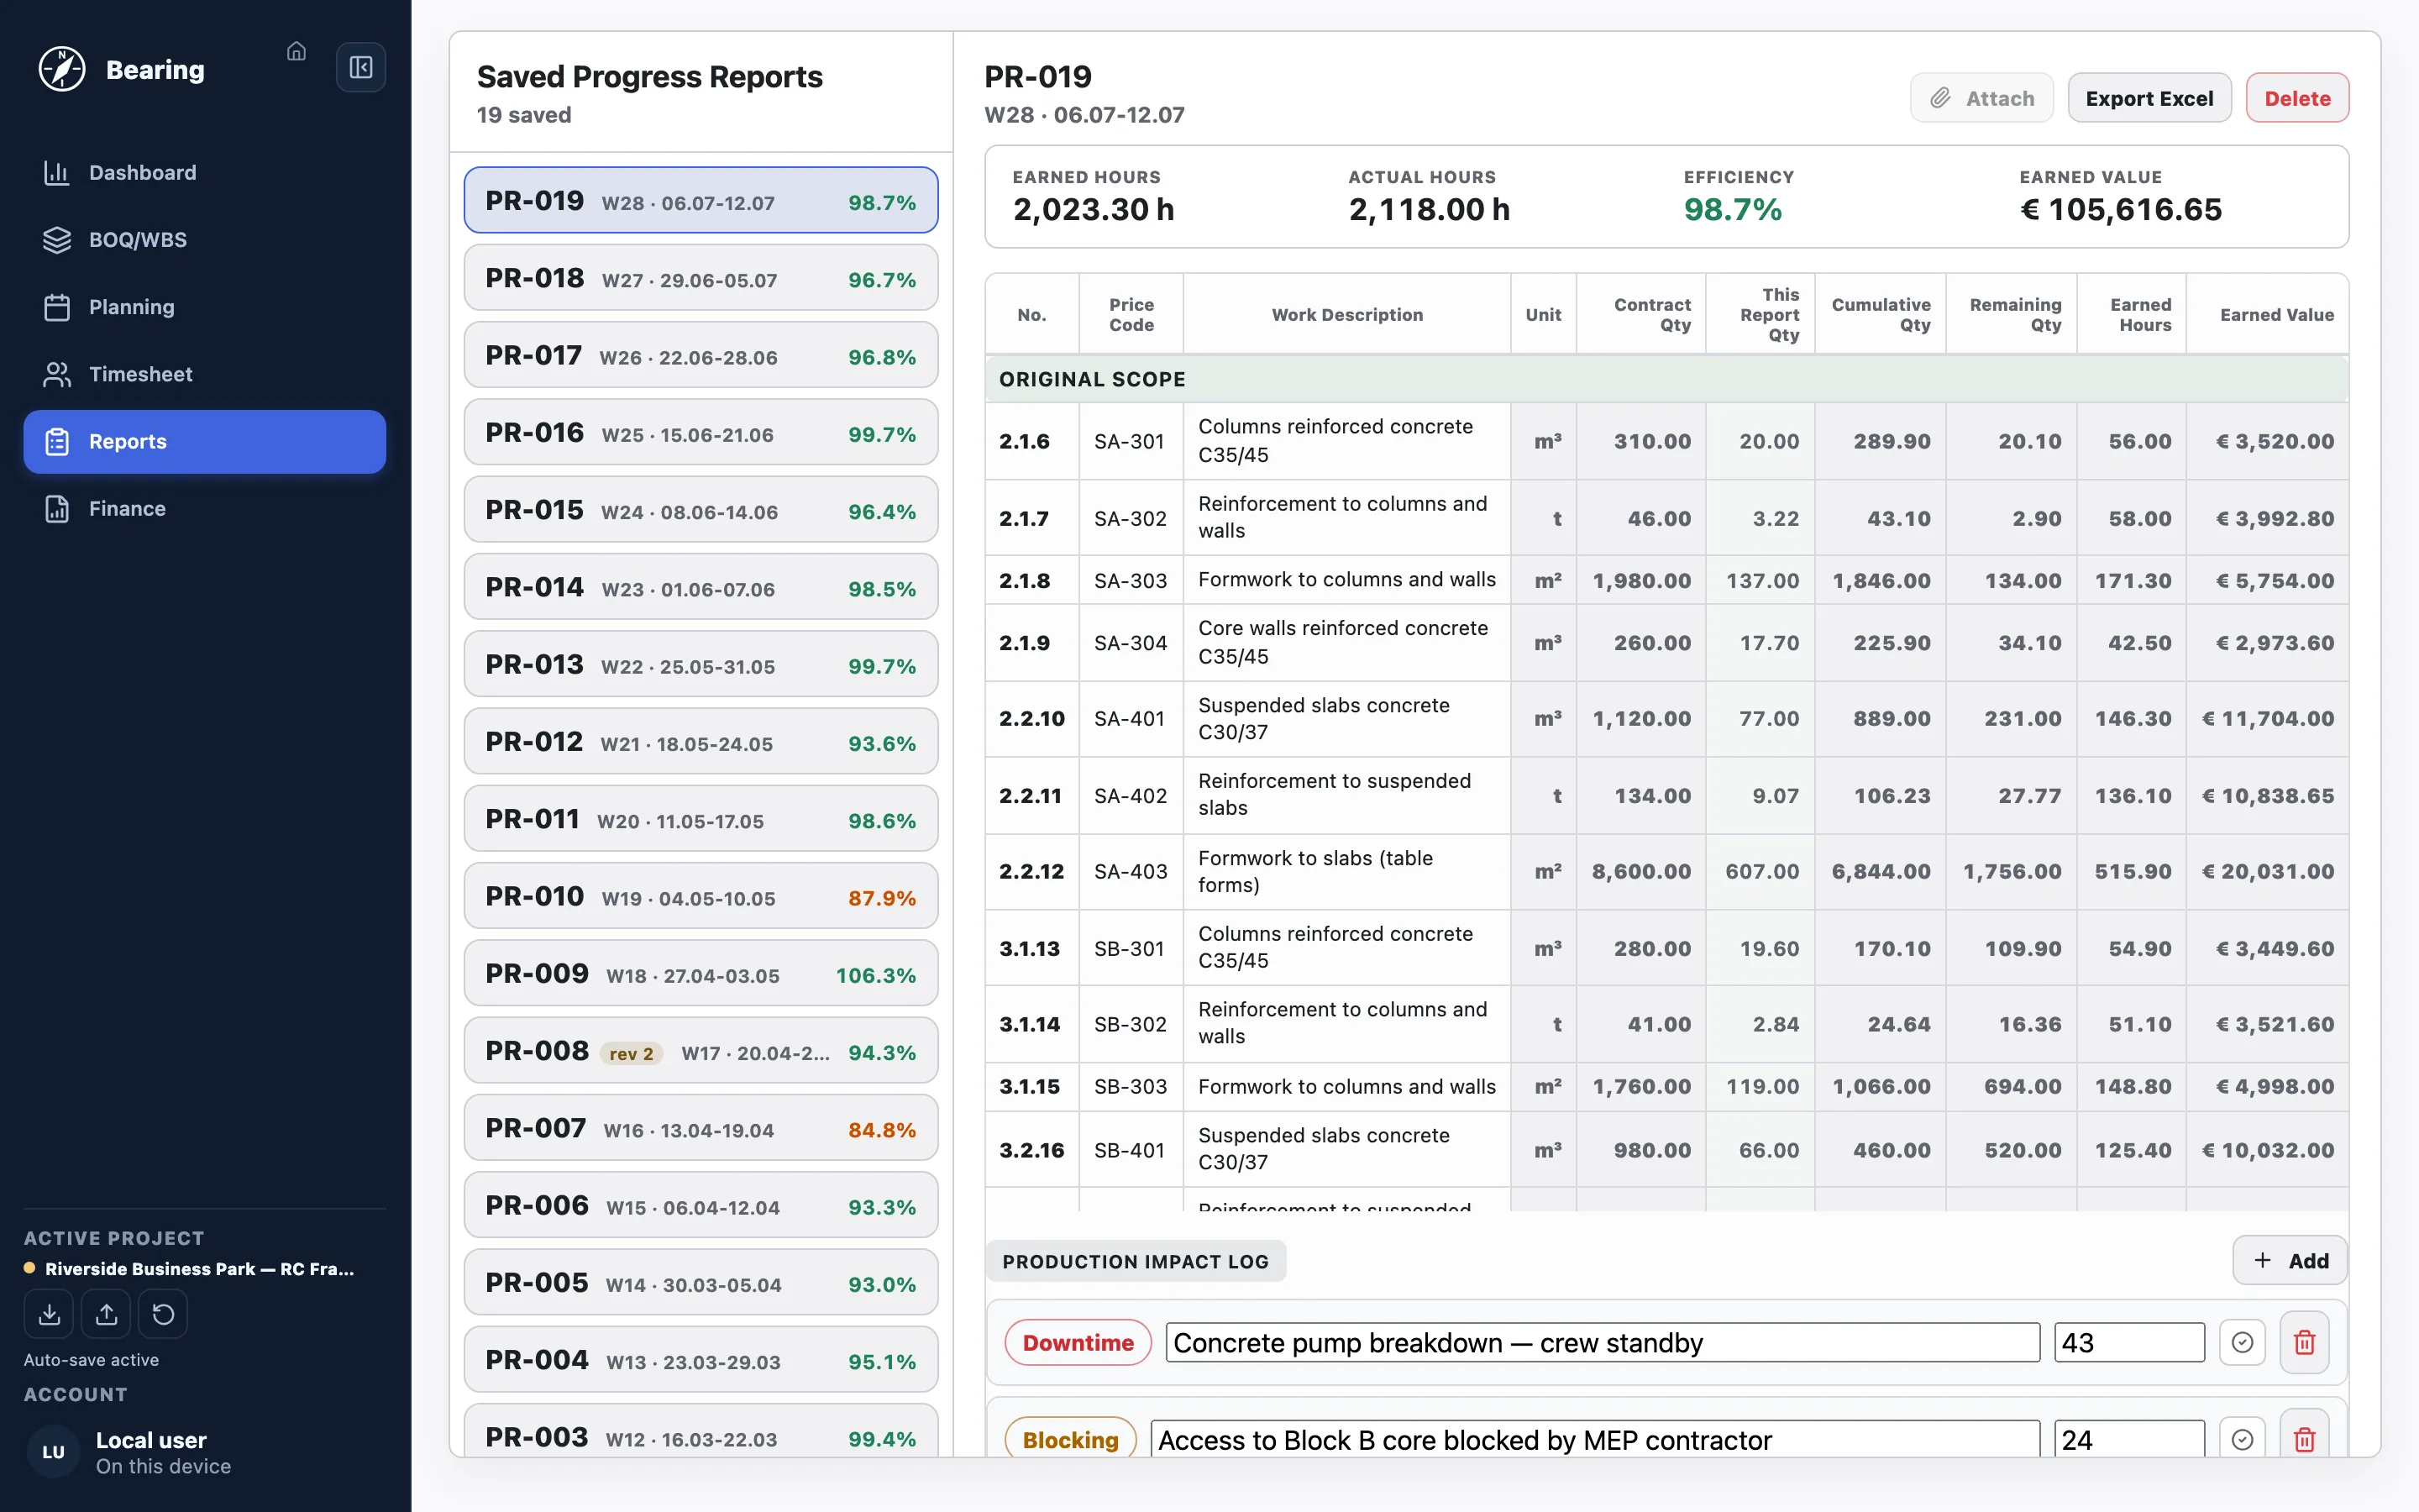Screen dimensions: 2419x1512
Task: Click the SA-301 price code cell
Action: (x=1131, y=441)
